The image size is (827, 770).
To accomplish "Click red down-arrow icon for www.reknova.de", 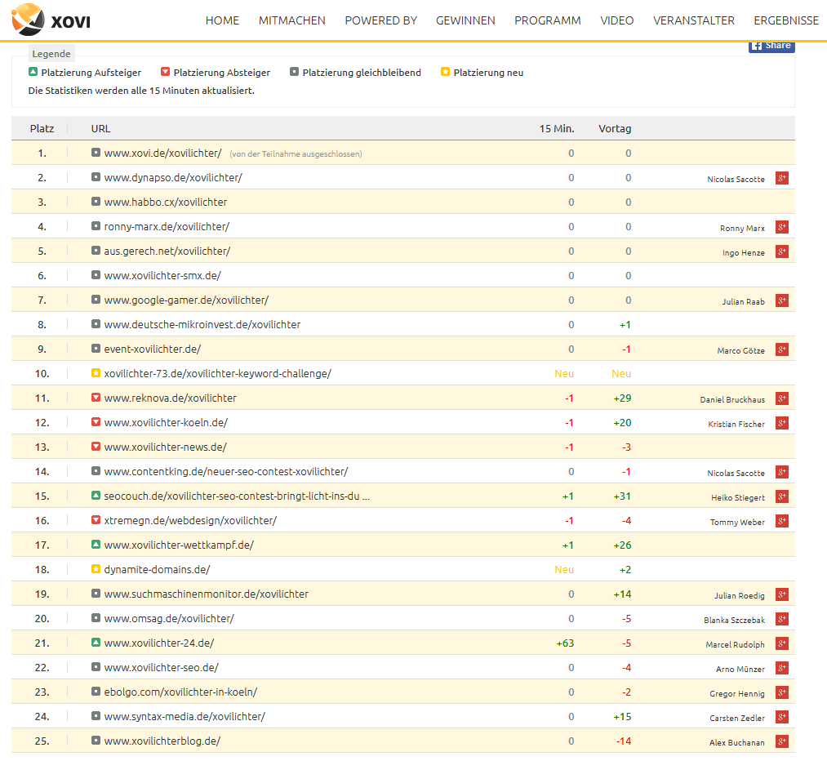I will pyautogui.click(x=96, y=398).
